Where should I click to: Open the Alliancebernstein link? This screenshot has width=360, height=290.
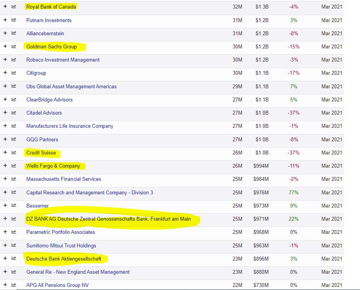tap(45, 33)
